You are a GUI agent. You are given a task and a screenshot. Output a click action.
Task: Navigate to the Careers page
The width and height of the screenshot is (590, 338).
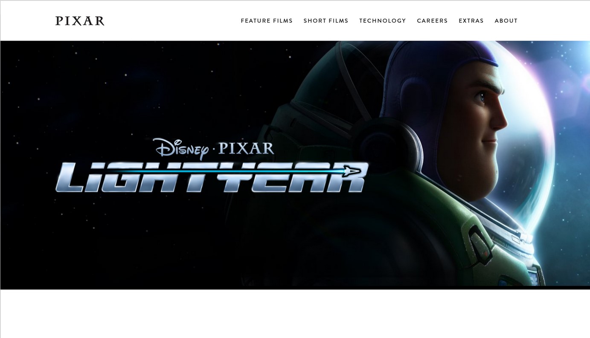tap(432, 21)
